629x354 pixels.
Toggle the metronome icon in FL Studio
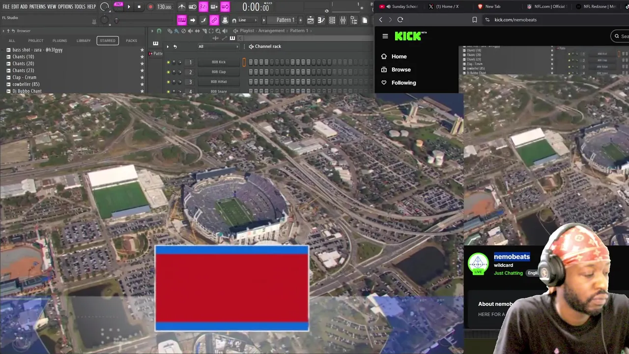pyautogui.click(x=182, y=7)
